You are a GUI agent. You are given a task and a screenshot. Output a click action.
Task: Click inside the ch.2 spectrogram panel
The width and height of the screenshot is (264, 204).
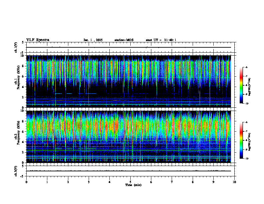(x=129, y=137)
